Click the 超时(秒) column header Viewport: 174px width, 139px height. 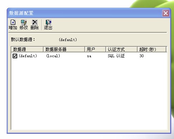[152, 49]
